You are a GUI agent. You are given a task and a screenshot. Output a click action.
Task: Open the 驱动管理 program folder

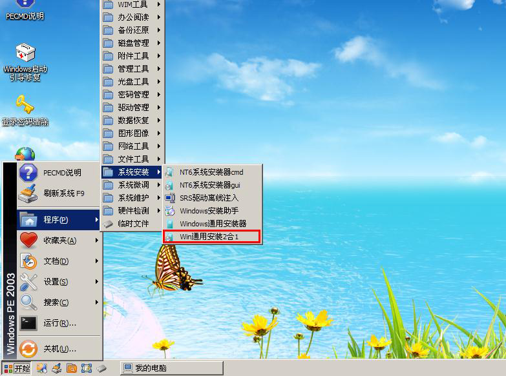pyautogui.click(x=132, y=107)
